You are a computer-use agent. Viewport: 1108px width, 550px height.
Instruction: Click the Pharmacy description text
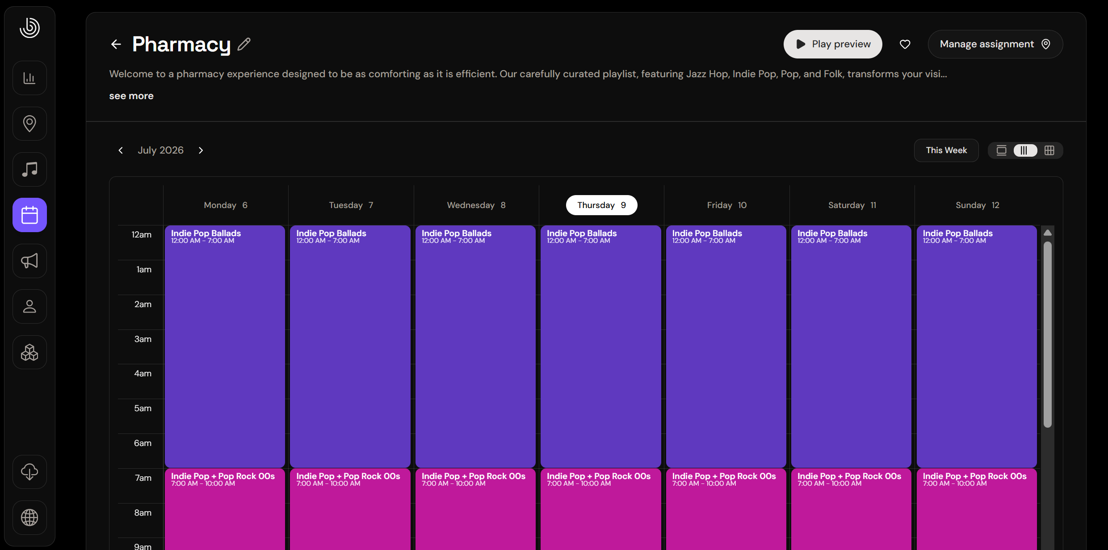[x=528, y=74]
